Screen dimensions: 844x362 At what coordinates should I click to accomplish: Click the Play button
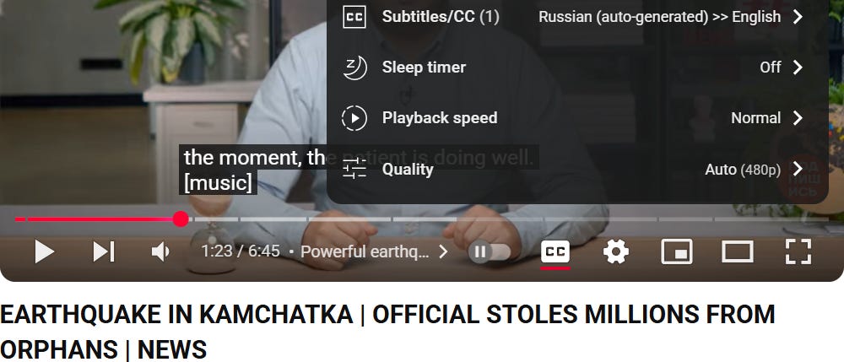pyautogui.click(x=44, y=251)
